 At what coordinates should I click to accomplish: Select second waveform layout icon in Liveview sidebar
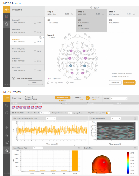[x=7, y=135]
